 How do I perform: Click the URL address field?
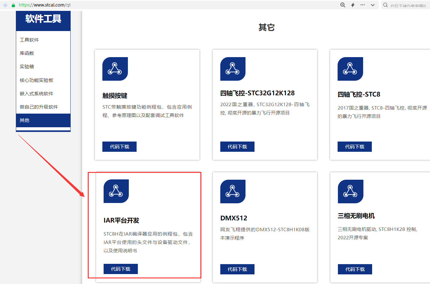point(45,5)
